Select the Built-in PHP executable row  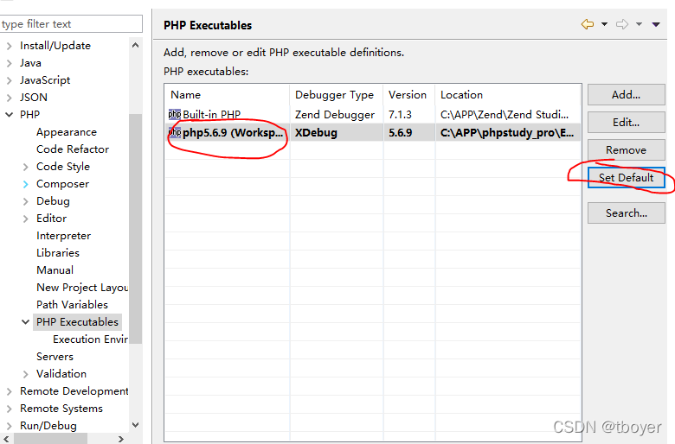point(373,114)
